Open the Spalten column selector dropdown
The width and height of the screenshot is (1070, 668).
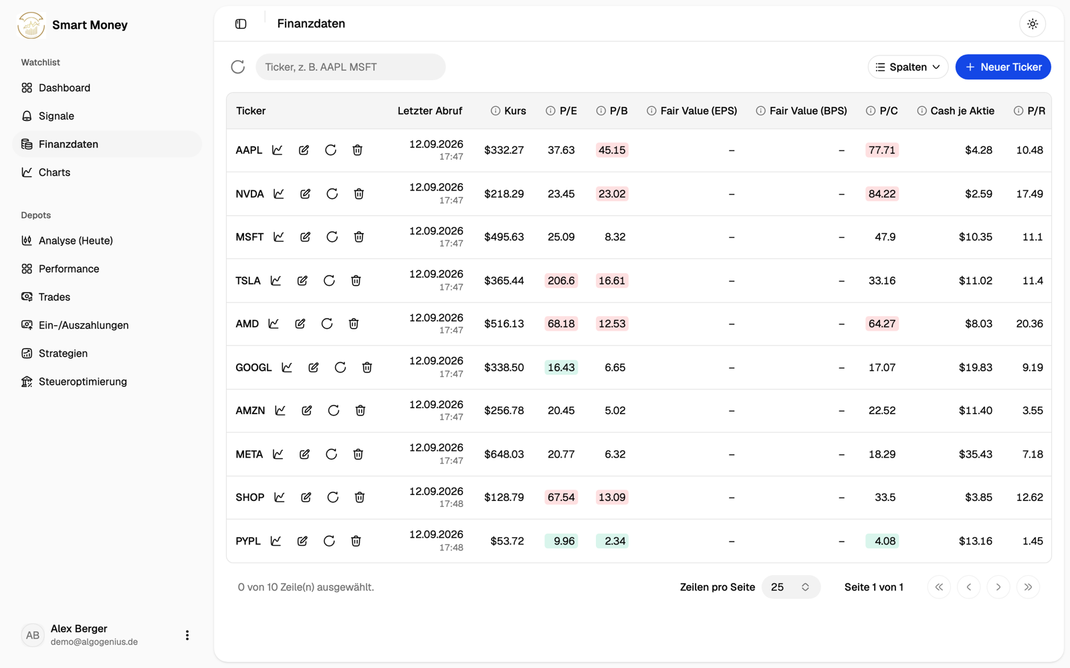pyautogui.click(x=908, y=67)
